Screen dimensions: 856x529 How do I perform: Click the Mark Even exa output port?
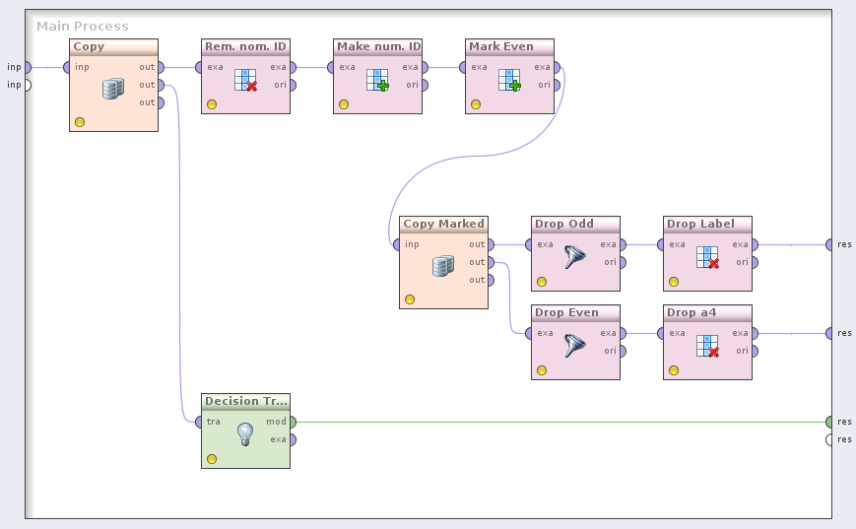point(557,68)
